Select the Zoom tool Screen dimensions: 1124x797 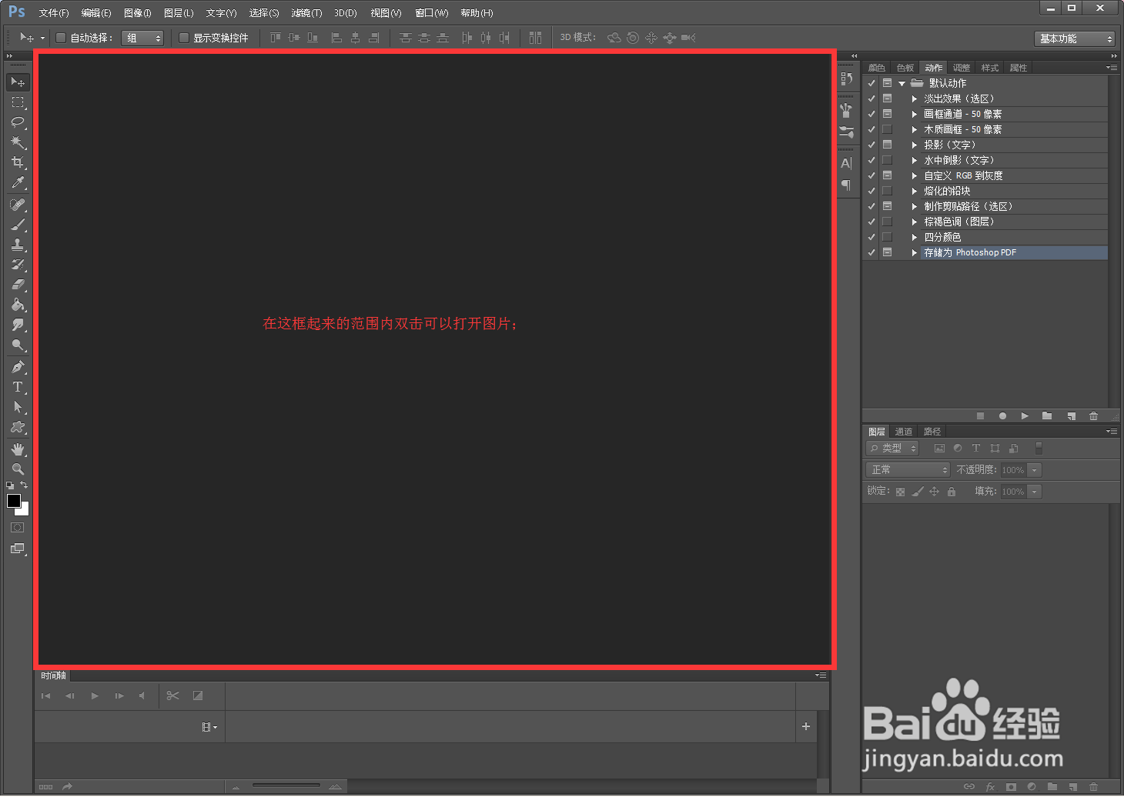[x=18, y=469]
